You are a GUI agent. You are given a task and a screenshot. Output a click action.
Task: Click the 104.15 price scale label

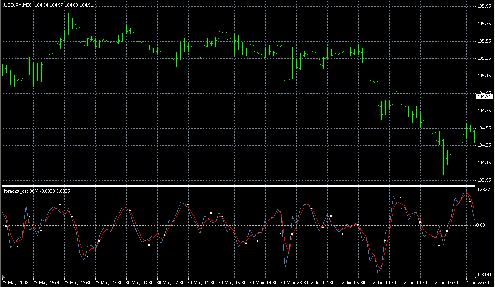483,163
